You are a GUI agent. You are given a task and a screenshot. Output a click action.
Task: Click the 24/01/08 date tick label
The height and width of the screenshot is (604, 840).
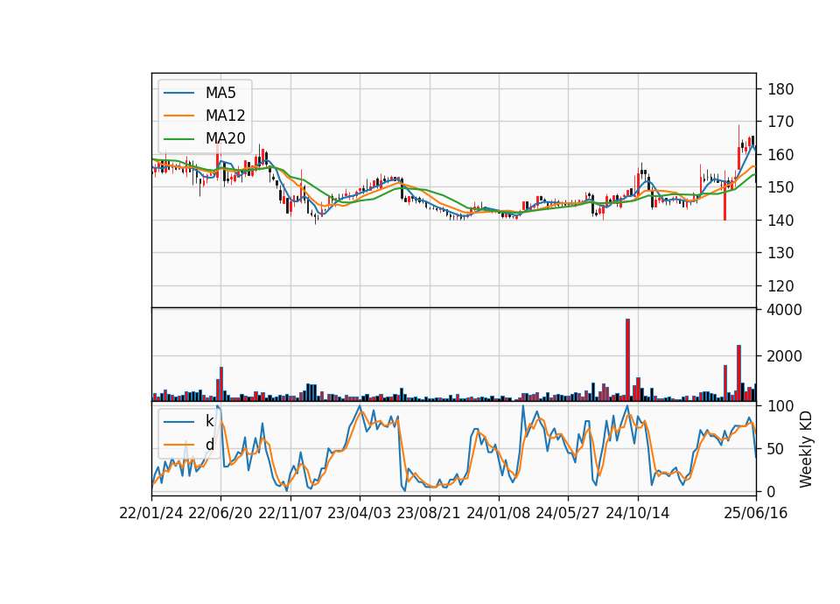(499, 514)
